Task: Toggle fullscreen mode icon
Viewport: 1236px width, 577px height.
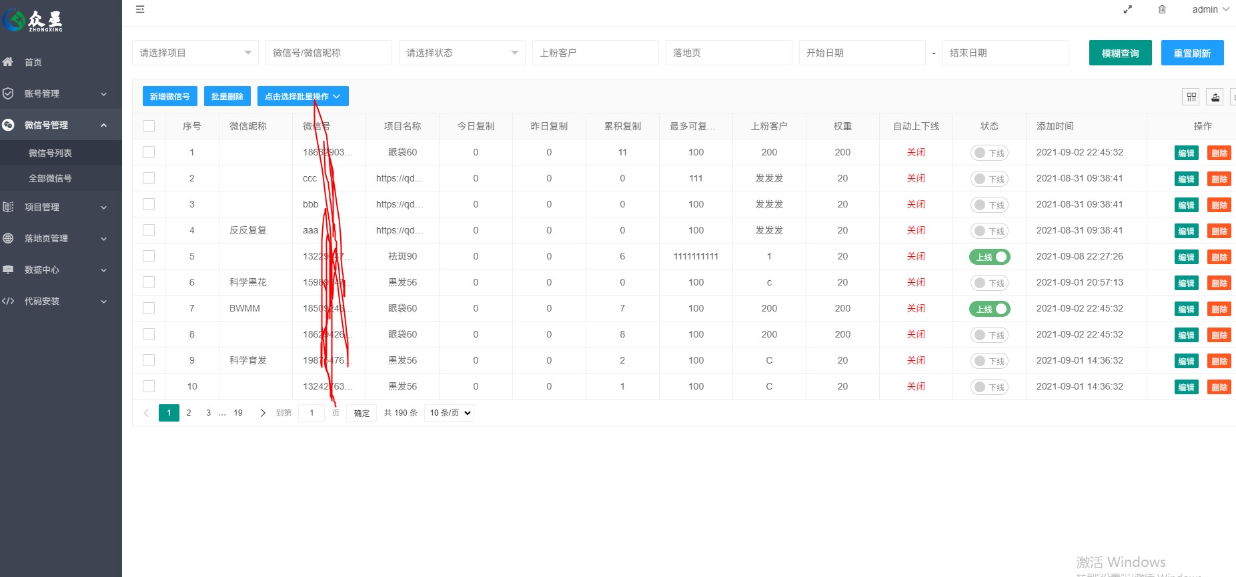Action: pos(1128,9)
